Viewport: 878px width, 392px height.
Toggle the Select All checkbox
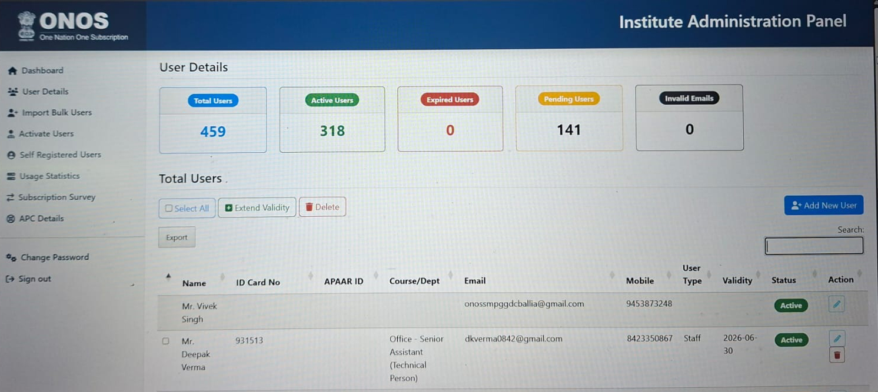point(169,208)
